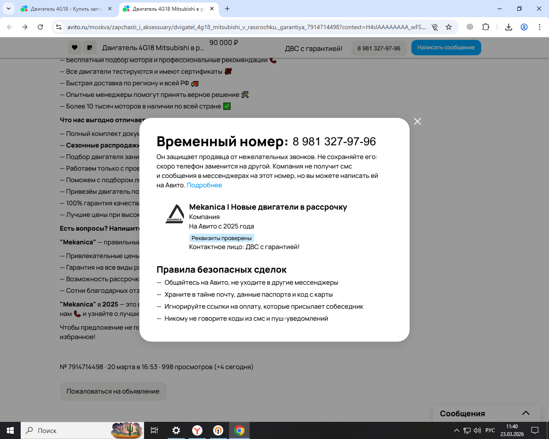
Task: Open the Windows Start menu
Action: pos(10,430)
